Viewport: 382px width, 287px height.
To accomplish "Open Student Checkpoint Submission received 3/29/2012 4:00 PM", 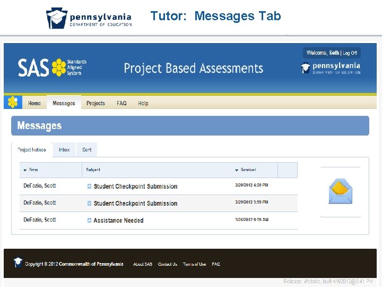I will (135, 187).
